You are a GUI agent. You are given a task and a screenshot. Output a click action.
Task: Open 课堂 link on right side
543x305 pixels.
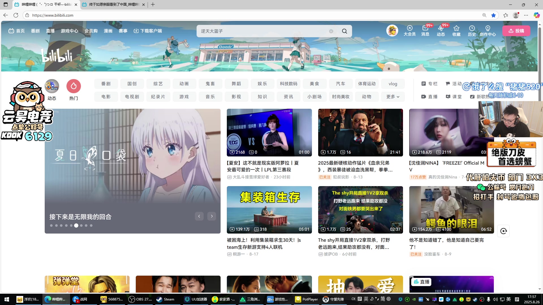point(454,97)
